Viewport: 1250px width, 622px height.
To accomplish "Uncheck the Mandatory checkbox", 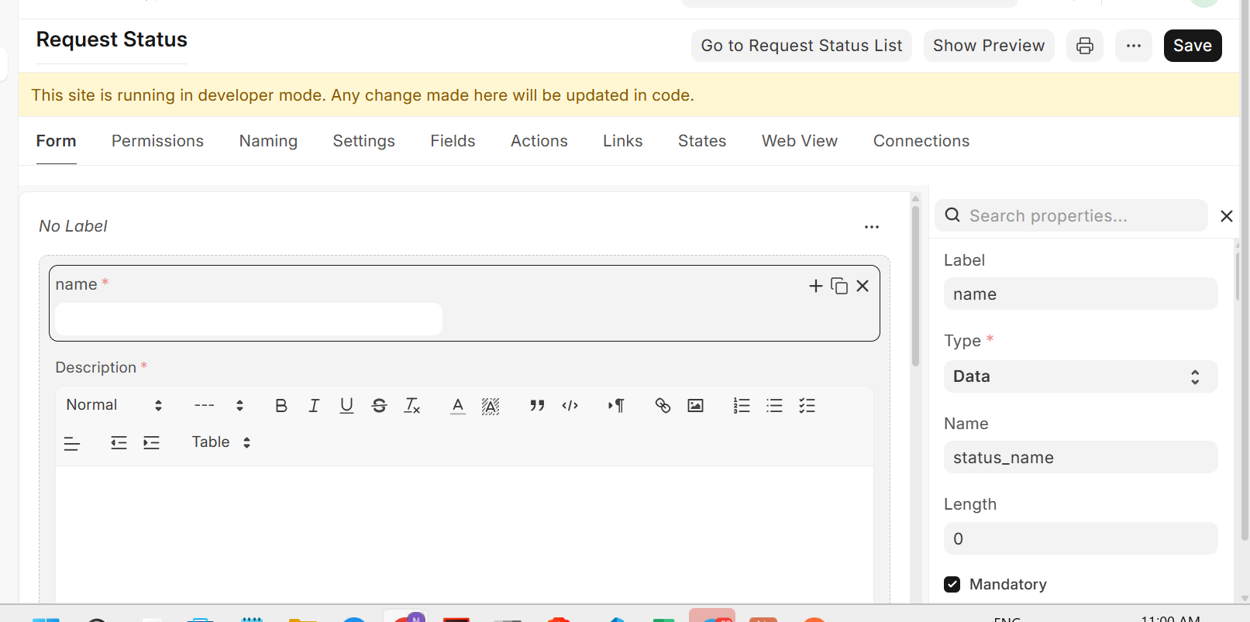I will (952, 585).
